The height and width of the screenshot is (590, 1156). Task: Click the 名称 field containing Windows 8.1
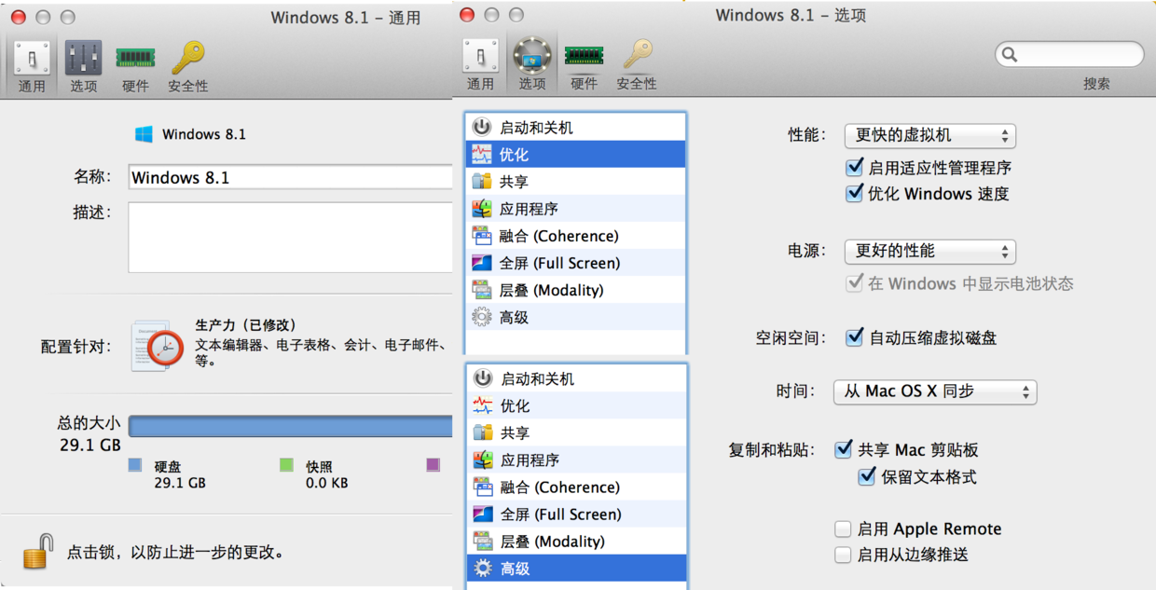coord(290,177)
